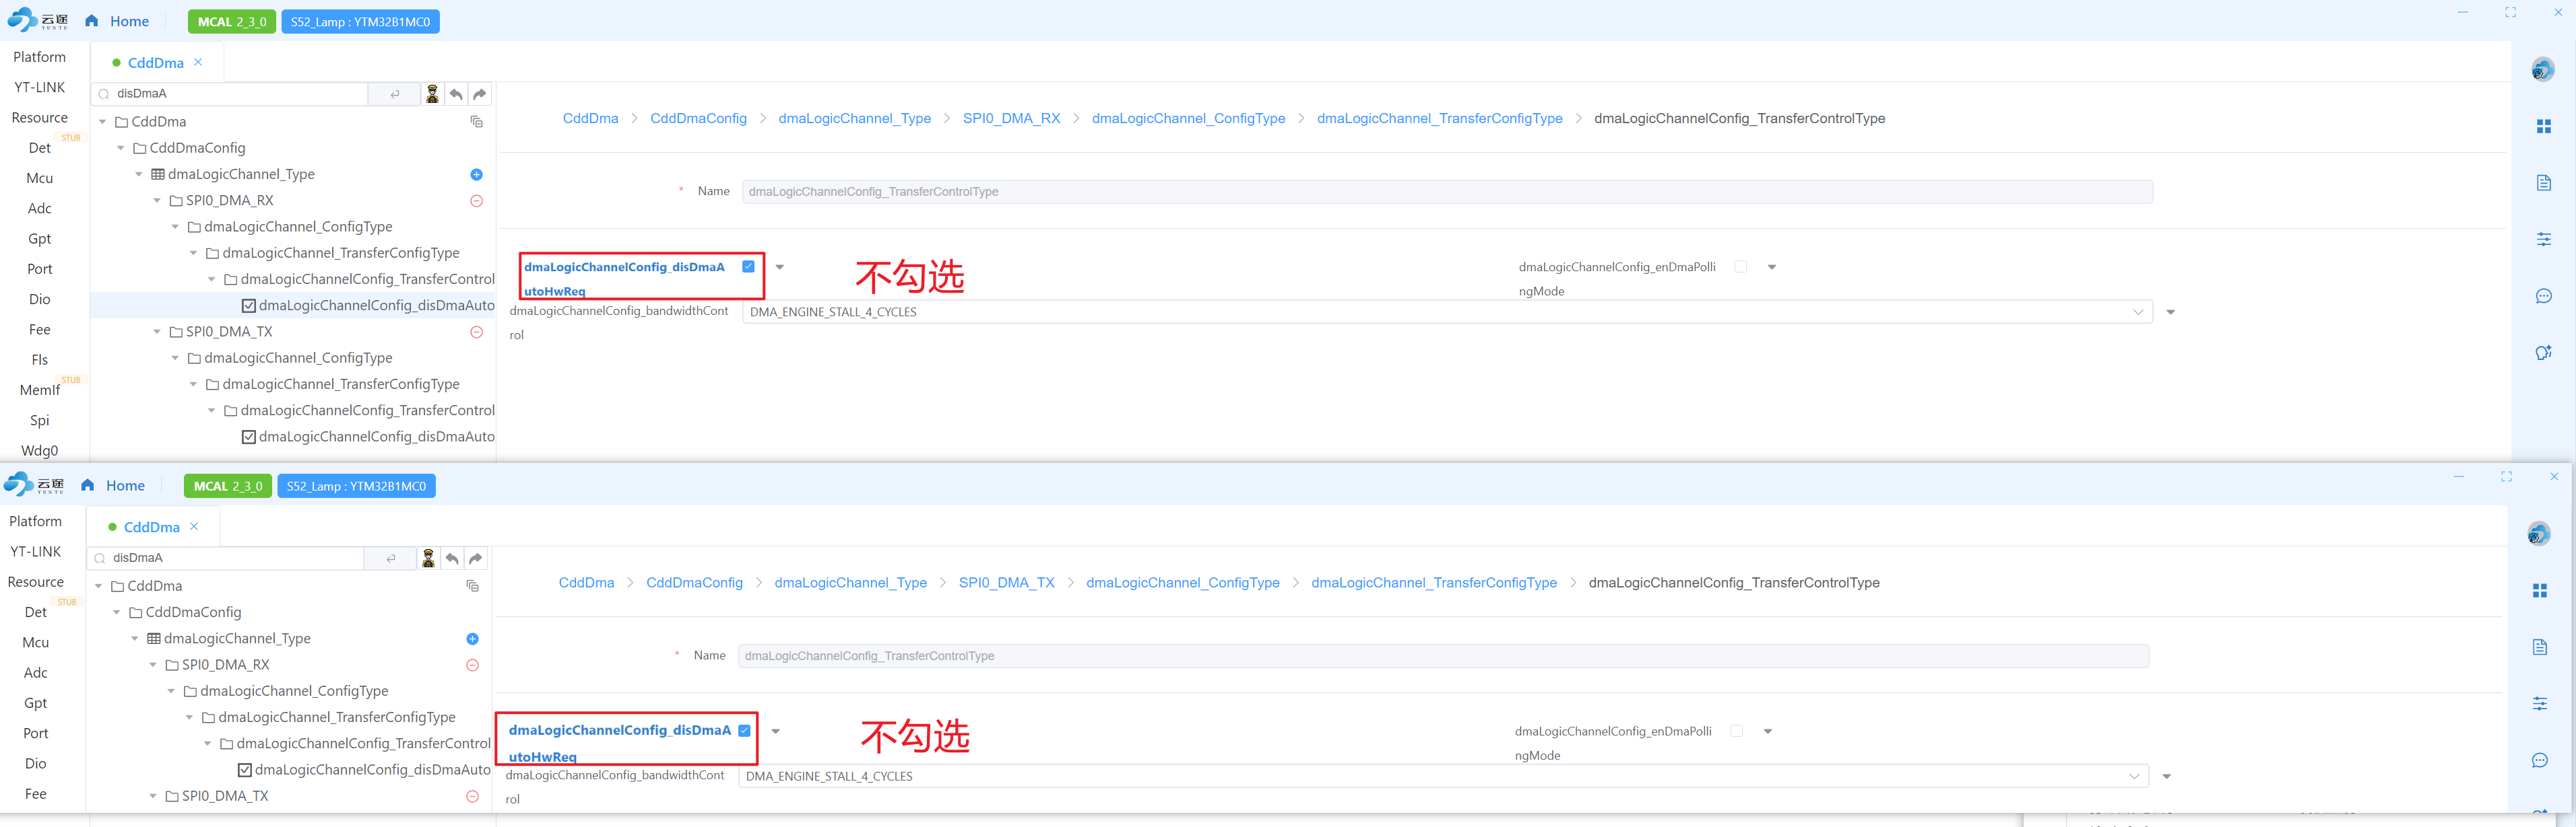Open Spi module in top window sidebar
This screenshot has height=827, width=2576.
pos(40,421)
